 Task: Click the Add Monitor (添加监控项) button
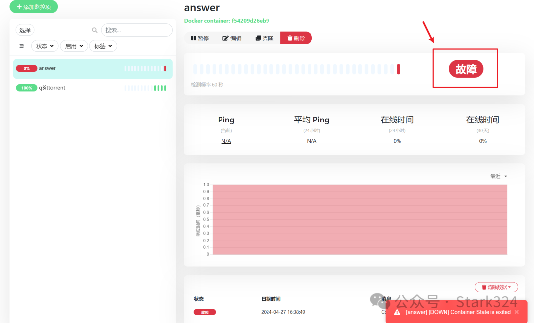point(34,7)
